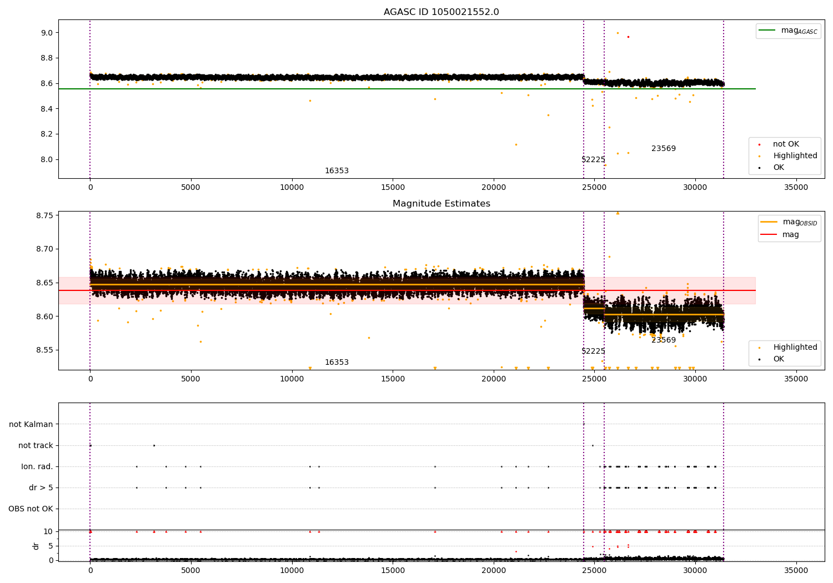Click the "not Kalman" row label

[31, 425]
